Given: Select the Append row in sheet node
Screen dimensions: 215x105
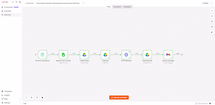Looking at the screenshot, I should [63, 55].
